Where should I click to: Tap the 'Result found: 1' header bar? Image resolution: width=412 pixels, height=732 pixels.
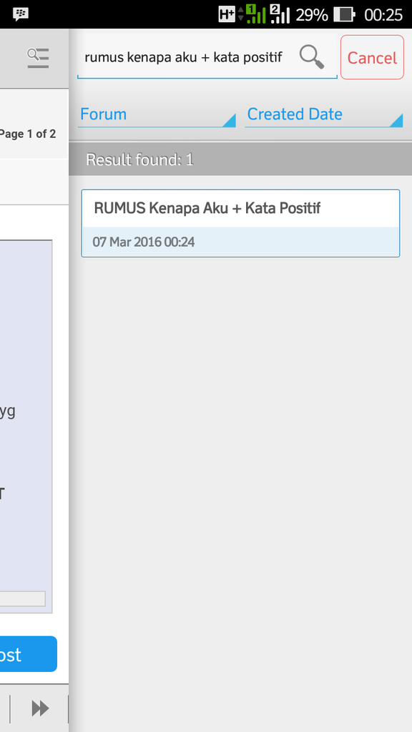coord(240,159)
